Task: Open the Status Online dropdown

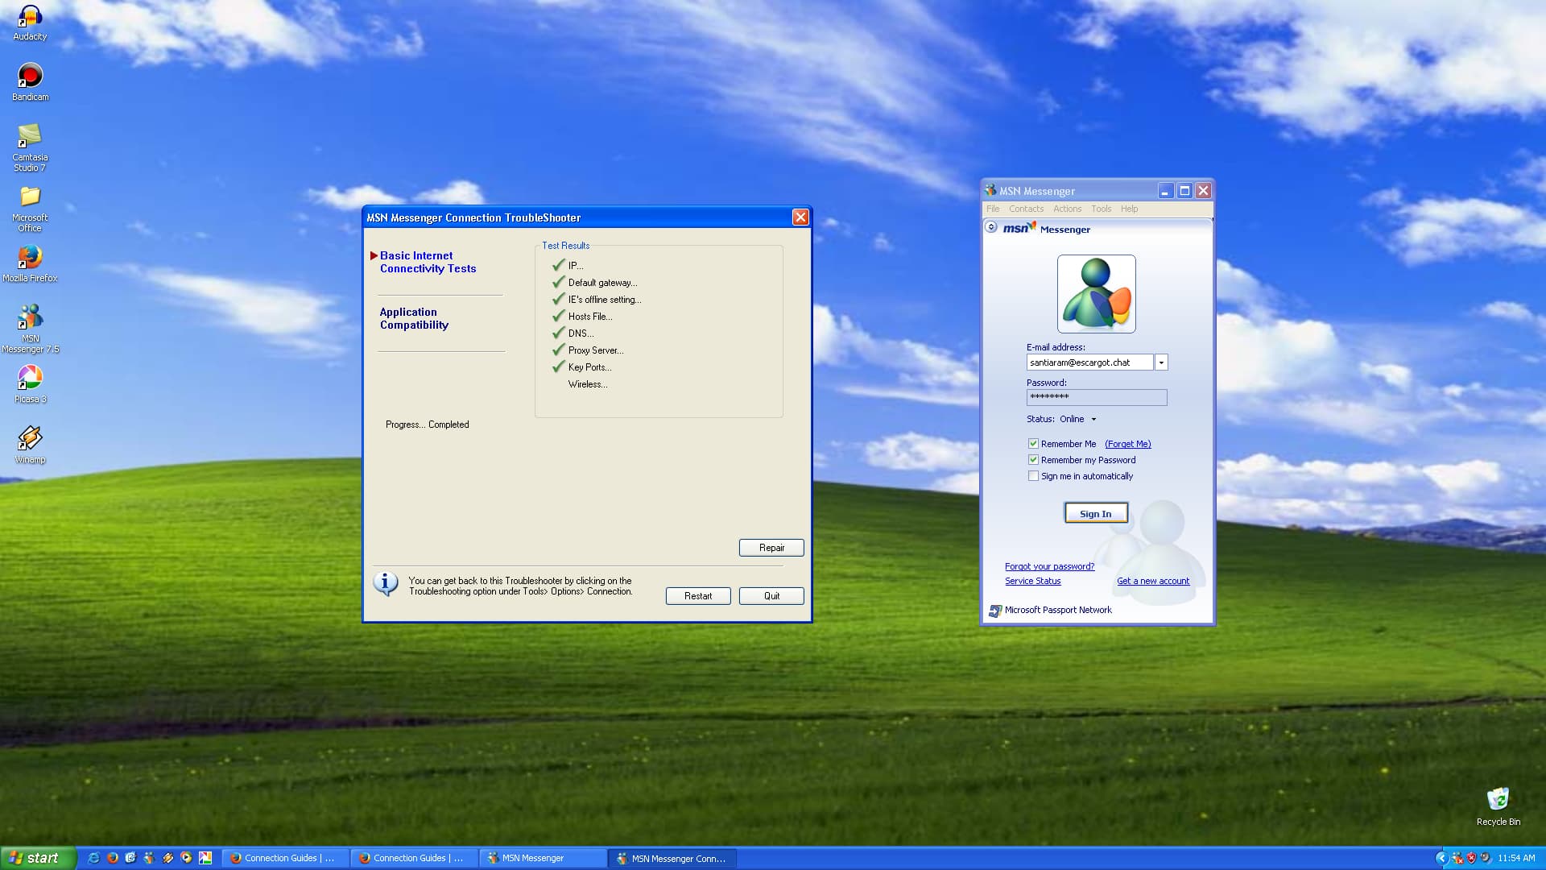Action: [x=1093, y=419]
